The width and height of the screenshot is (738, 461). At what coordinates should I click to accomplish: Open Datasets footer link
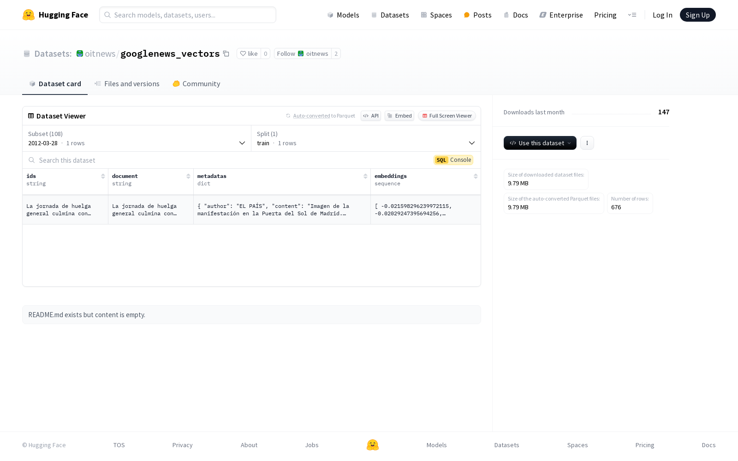click(507, 445)
